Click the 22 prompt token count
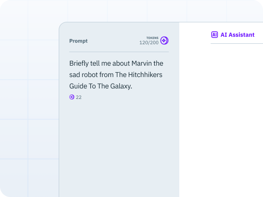 pyautogui.click(x=78, y=97)
